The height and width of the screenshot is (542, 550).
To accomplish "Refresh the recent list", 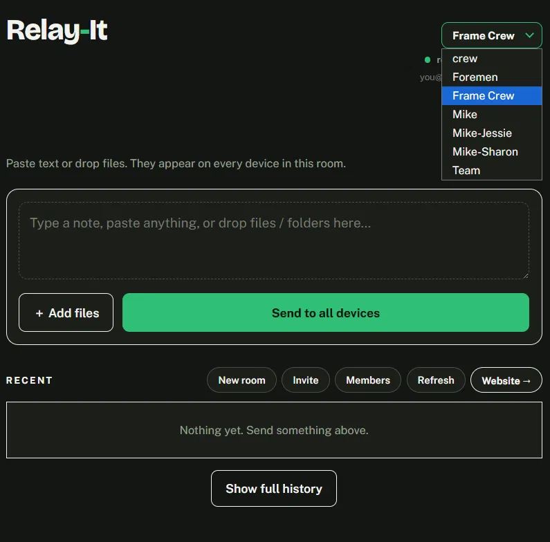I will [436, 380].
